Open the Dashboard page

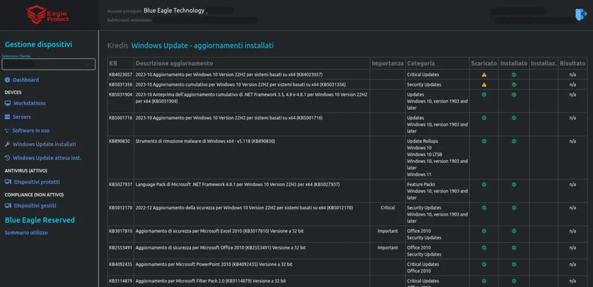(25, 80)
